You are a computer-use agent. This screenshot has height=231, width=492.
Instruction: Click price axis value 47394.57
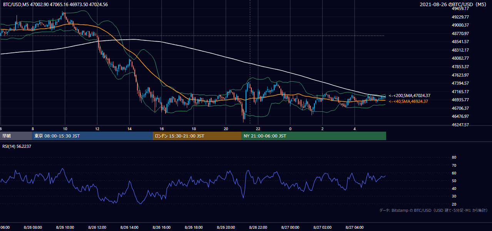460,83
